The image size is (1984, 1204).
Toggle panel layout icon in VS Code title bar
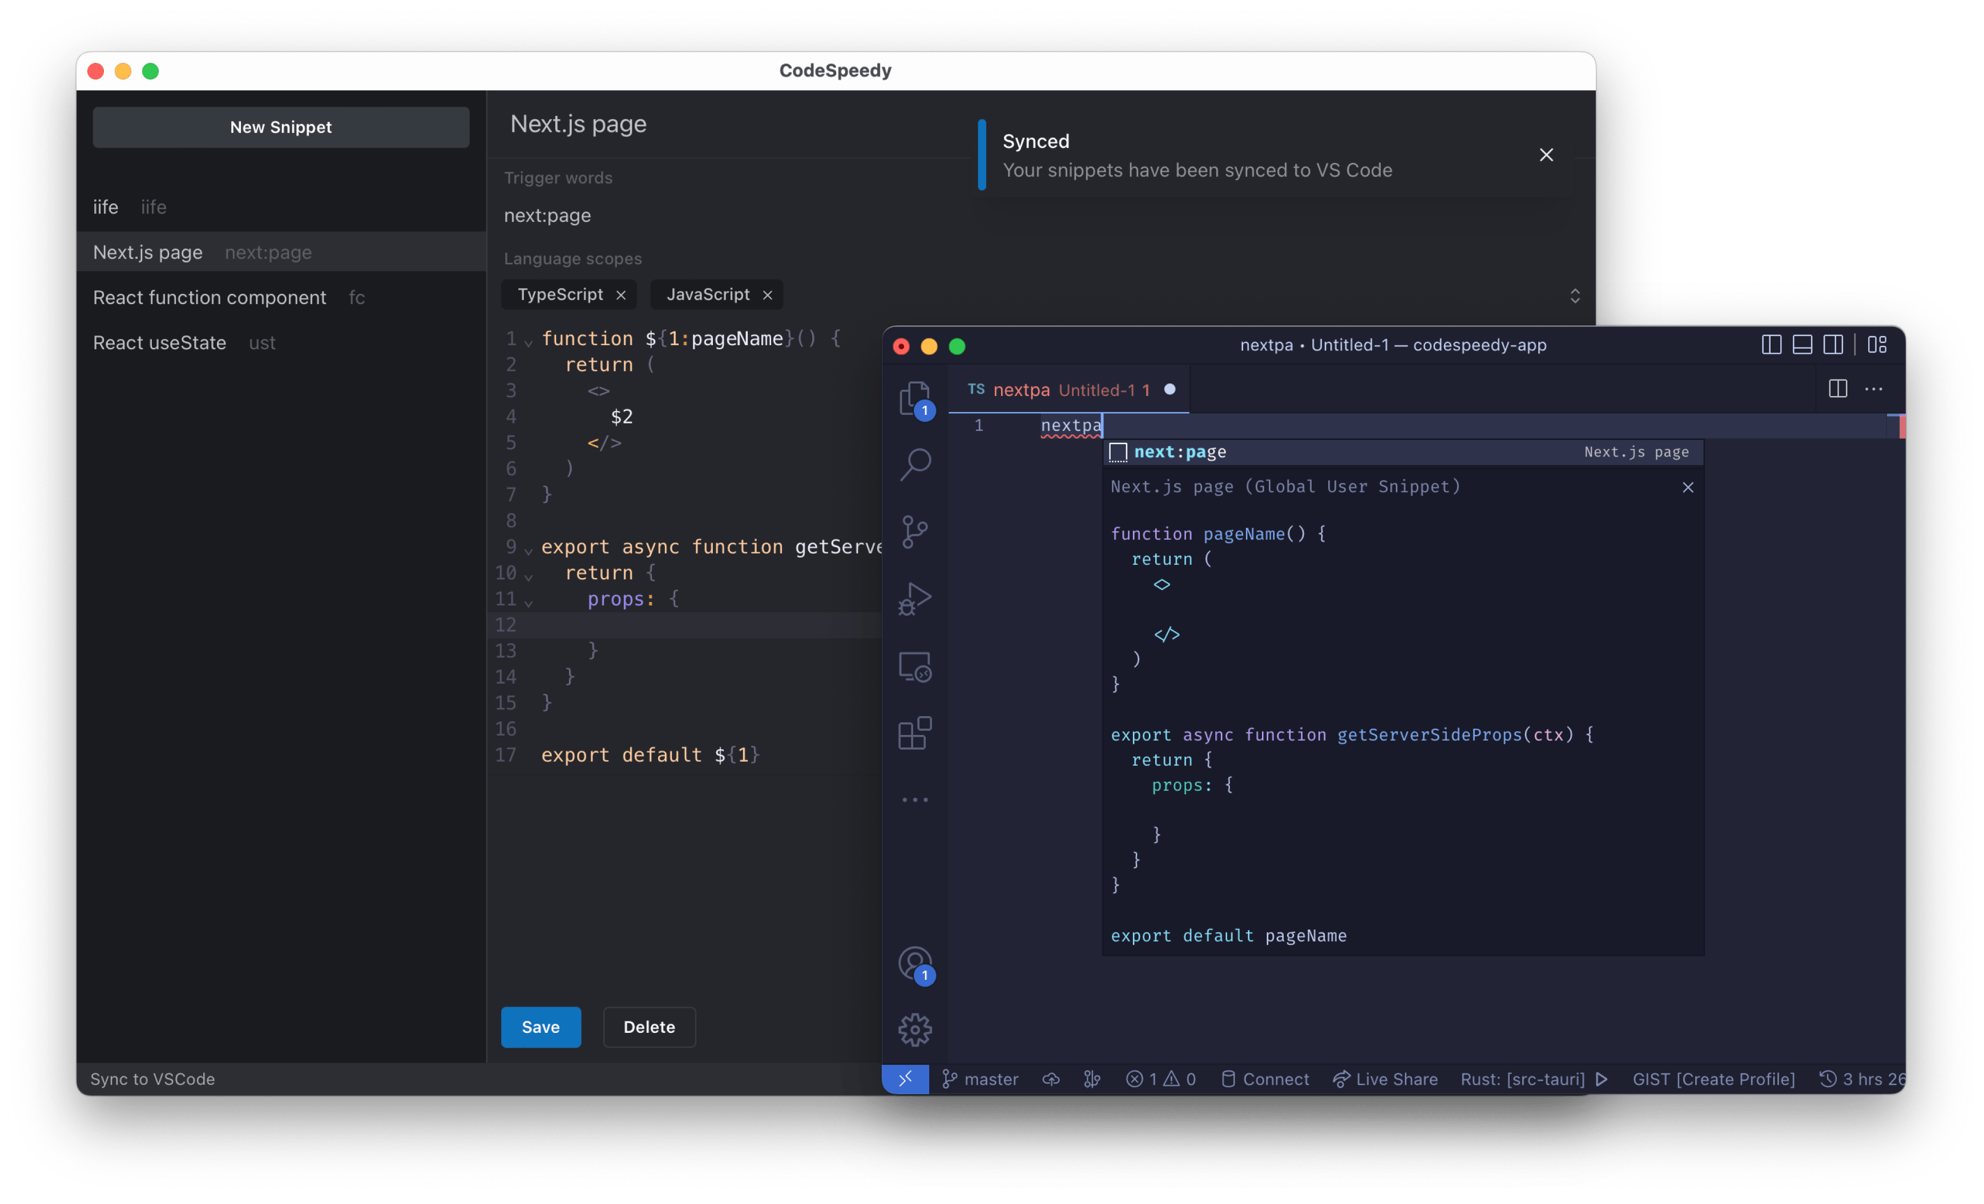[x=1802, y=345]
